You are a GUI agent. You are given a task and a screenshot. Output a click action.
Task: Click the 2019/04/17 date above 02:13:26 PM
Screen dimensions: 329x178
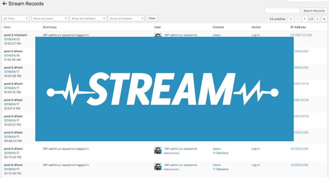coord(12,169)
